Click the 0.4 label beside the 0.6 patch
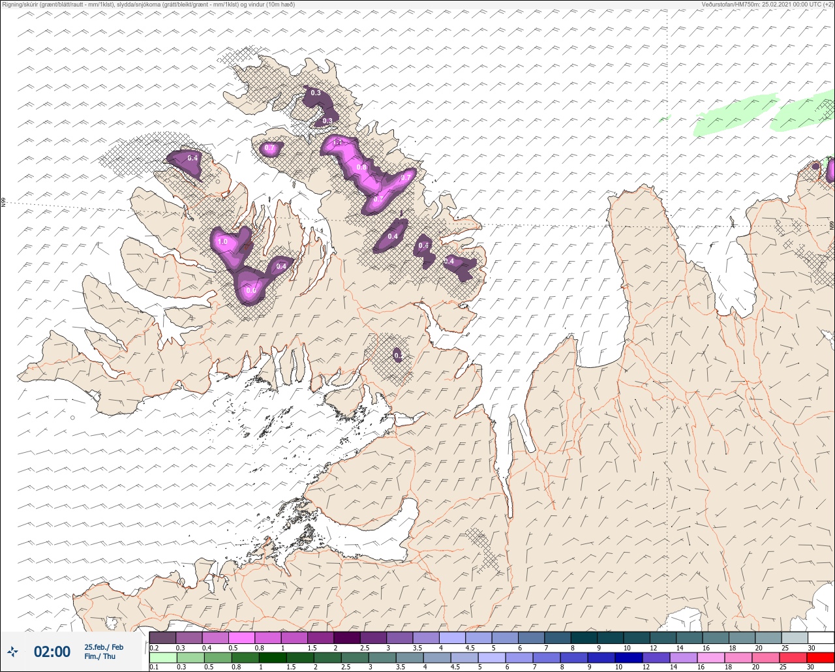The width and height of the screenshot is (835, 672). pos(281,266)
